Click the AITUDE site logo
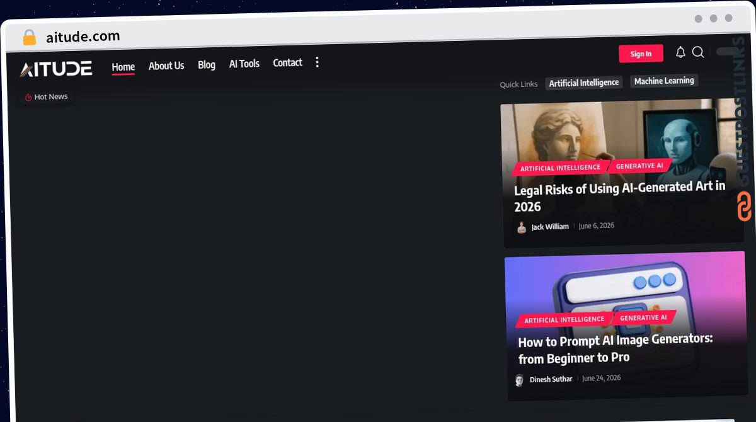Image resolution: width=756 pixels, height=422 pixels. [x=56, y=69]
